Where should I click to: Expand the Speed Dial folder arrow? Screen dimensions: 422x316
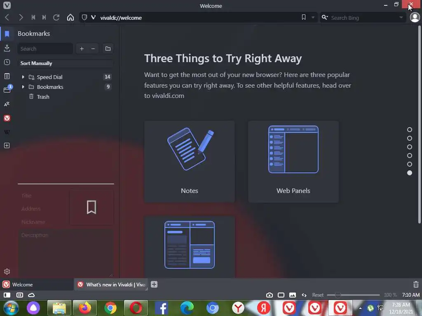(23, 77)
